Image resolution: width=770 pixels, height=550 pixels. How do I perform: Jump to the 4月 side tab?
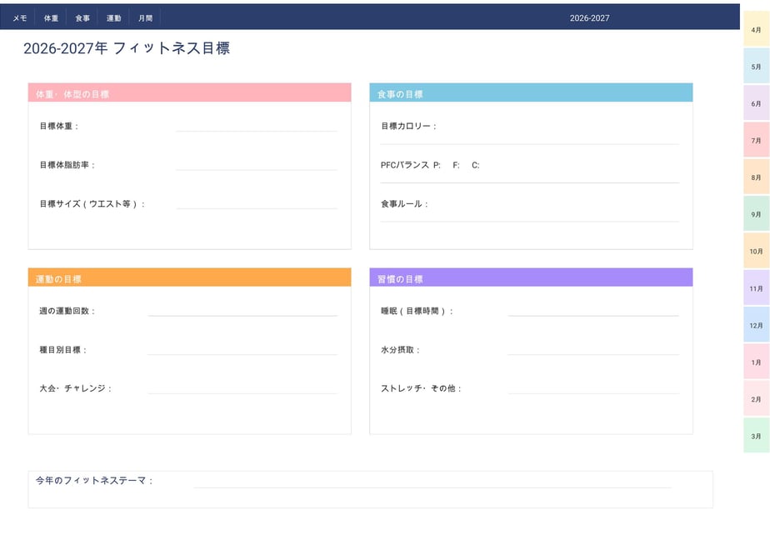tap(757, 29)
